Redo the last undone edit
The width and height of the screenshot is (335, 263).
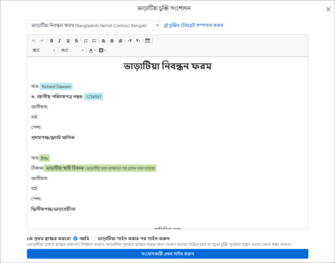click(x=42, y=41)
